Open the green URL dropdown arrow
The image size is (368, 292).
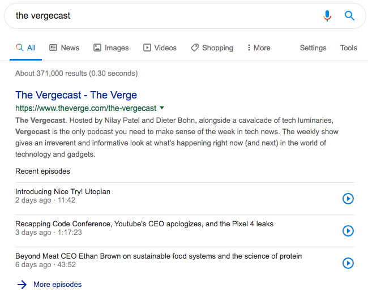click(162, 108)
